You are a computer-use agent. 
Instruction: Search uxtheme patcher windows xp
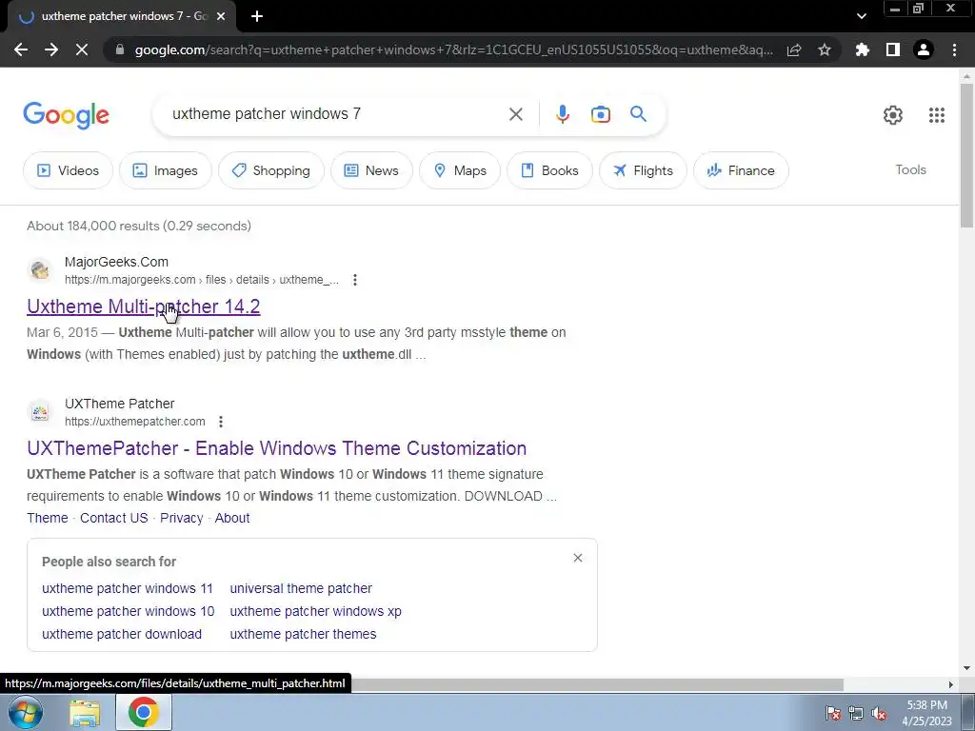point(316,611)
